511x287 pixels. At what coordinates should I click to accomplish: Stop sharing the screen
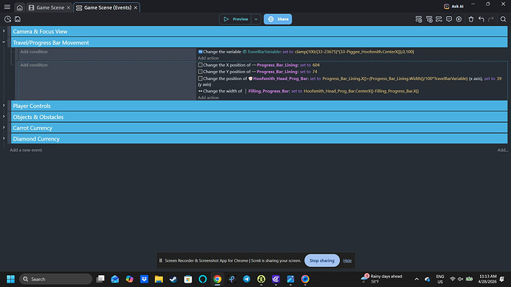tap(321, 260)
